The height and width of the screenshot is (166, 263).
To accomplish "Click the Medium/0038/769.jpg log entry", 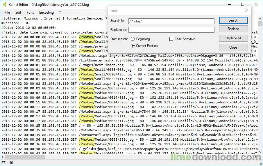I will [114, 93].
